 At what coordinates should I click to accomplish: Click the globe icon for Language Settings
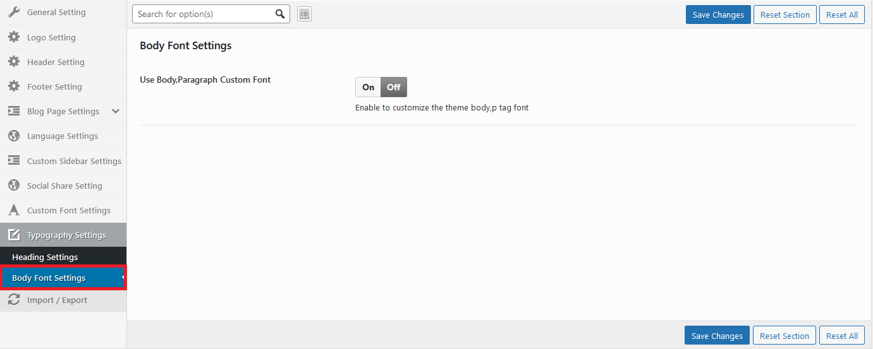tap(14, 136)
